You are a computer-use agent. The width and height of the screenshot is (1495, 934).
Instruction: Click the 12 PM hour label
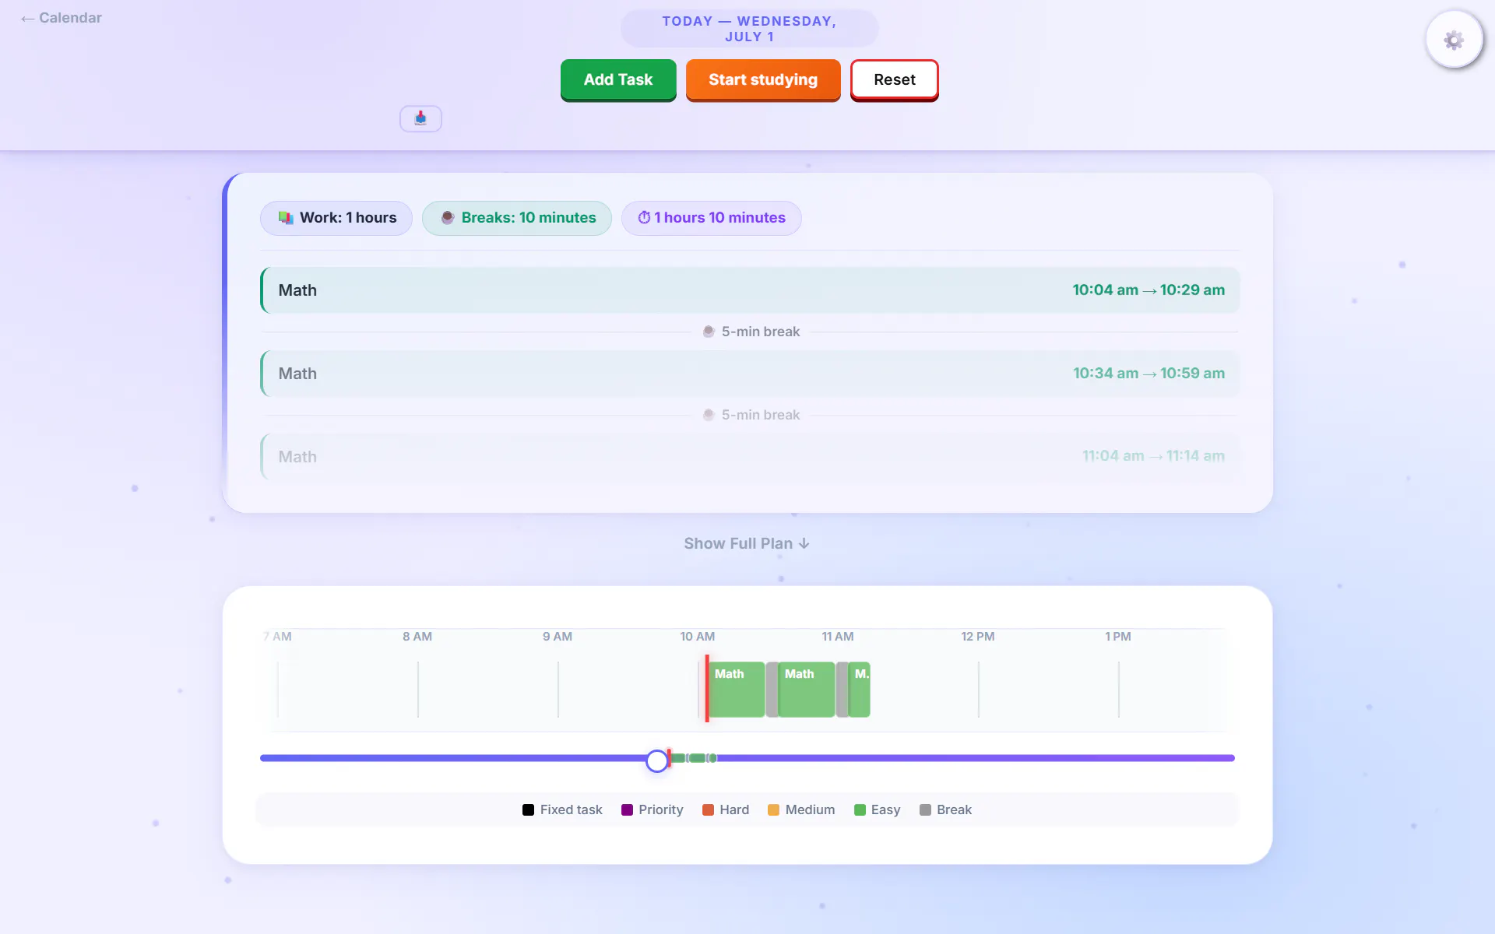point(978,637)
